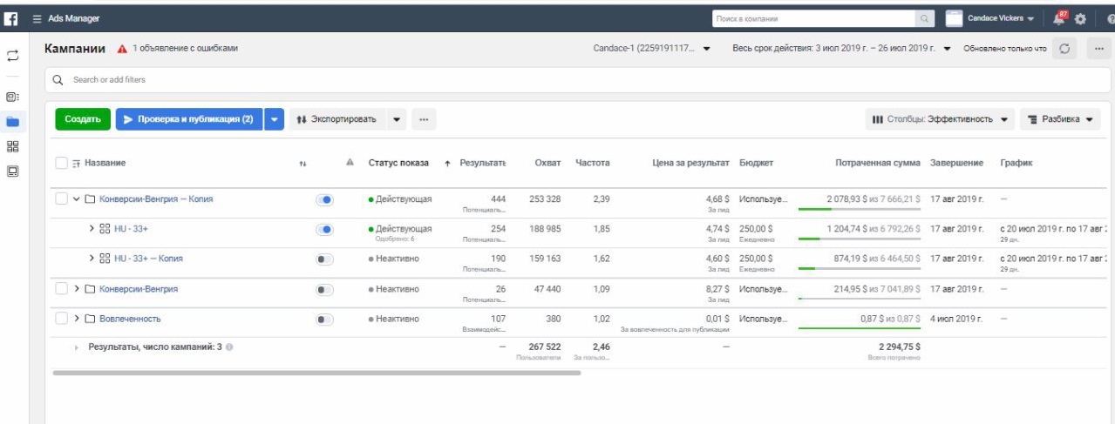Click the search magnifier button in top bar
The height and width of the screenshot is (424, 1115).
924,18
